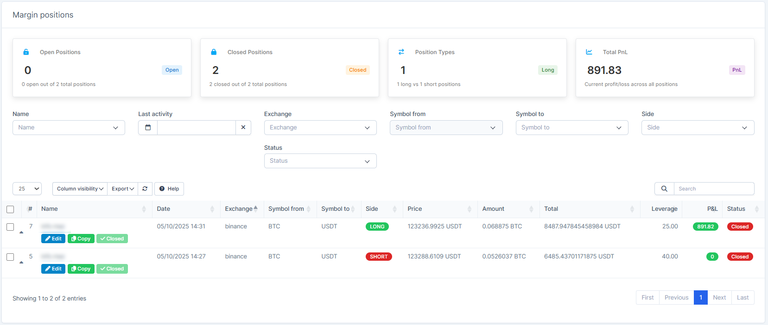This screenshot has height=325, width=768.
Task: Open the Exchange filter dropdown
Action: tap(320, 128)
